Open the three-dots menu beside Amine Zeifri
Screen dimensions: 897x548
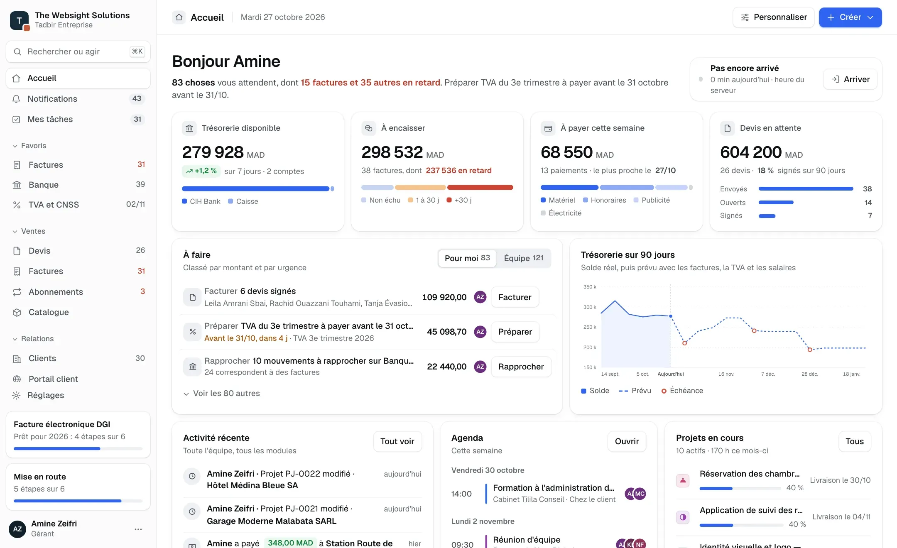click(138, 529)
